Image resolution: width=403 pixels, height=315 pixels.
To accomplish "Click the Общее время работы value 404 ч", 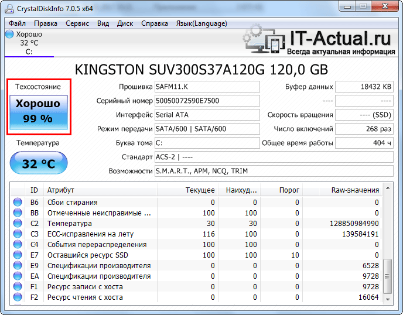I will click(364, 143).
